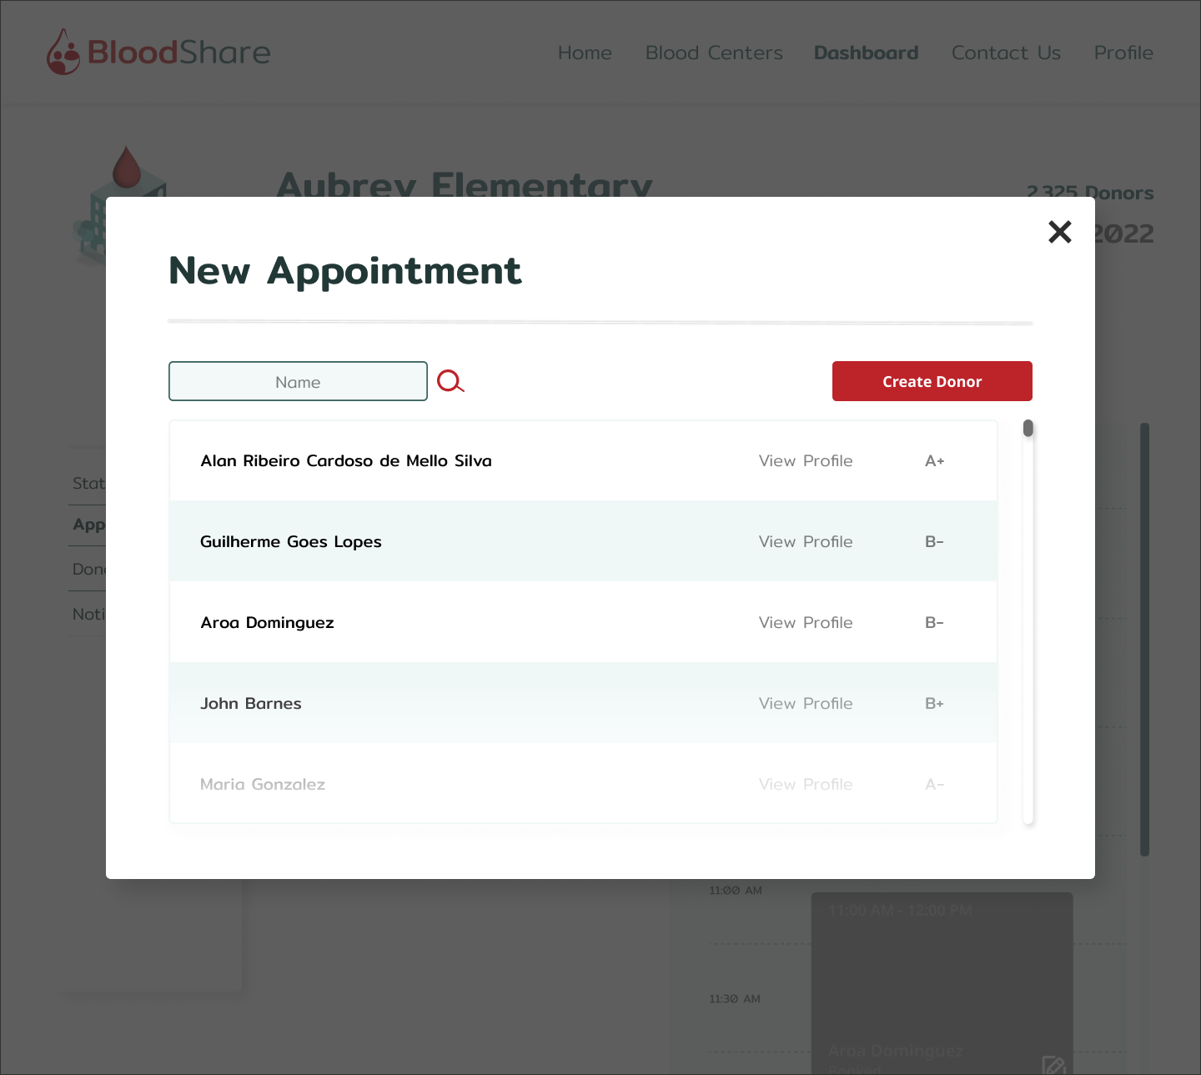
Task: Go to the Dashboard nav item
Action: pyautogui.click(x=866, y=53)
